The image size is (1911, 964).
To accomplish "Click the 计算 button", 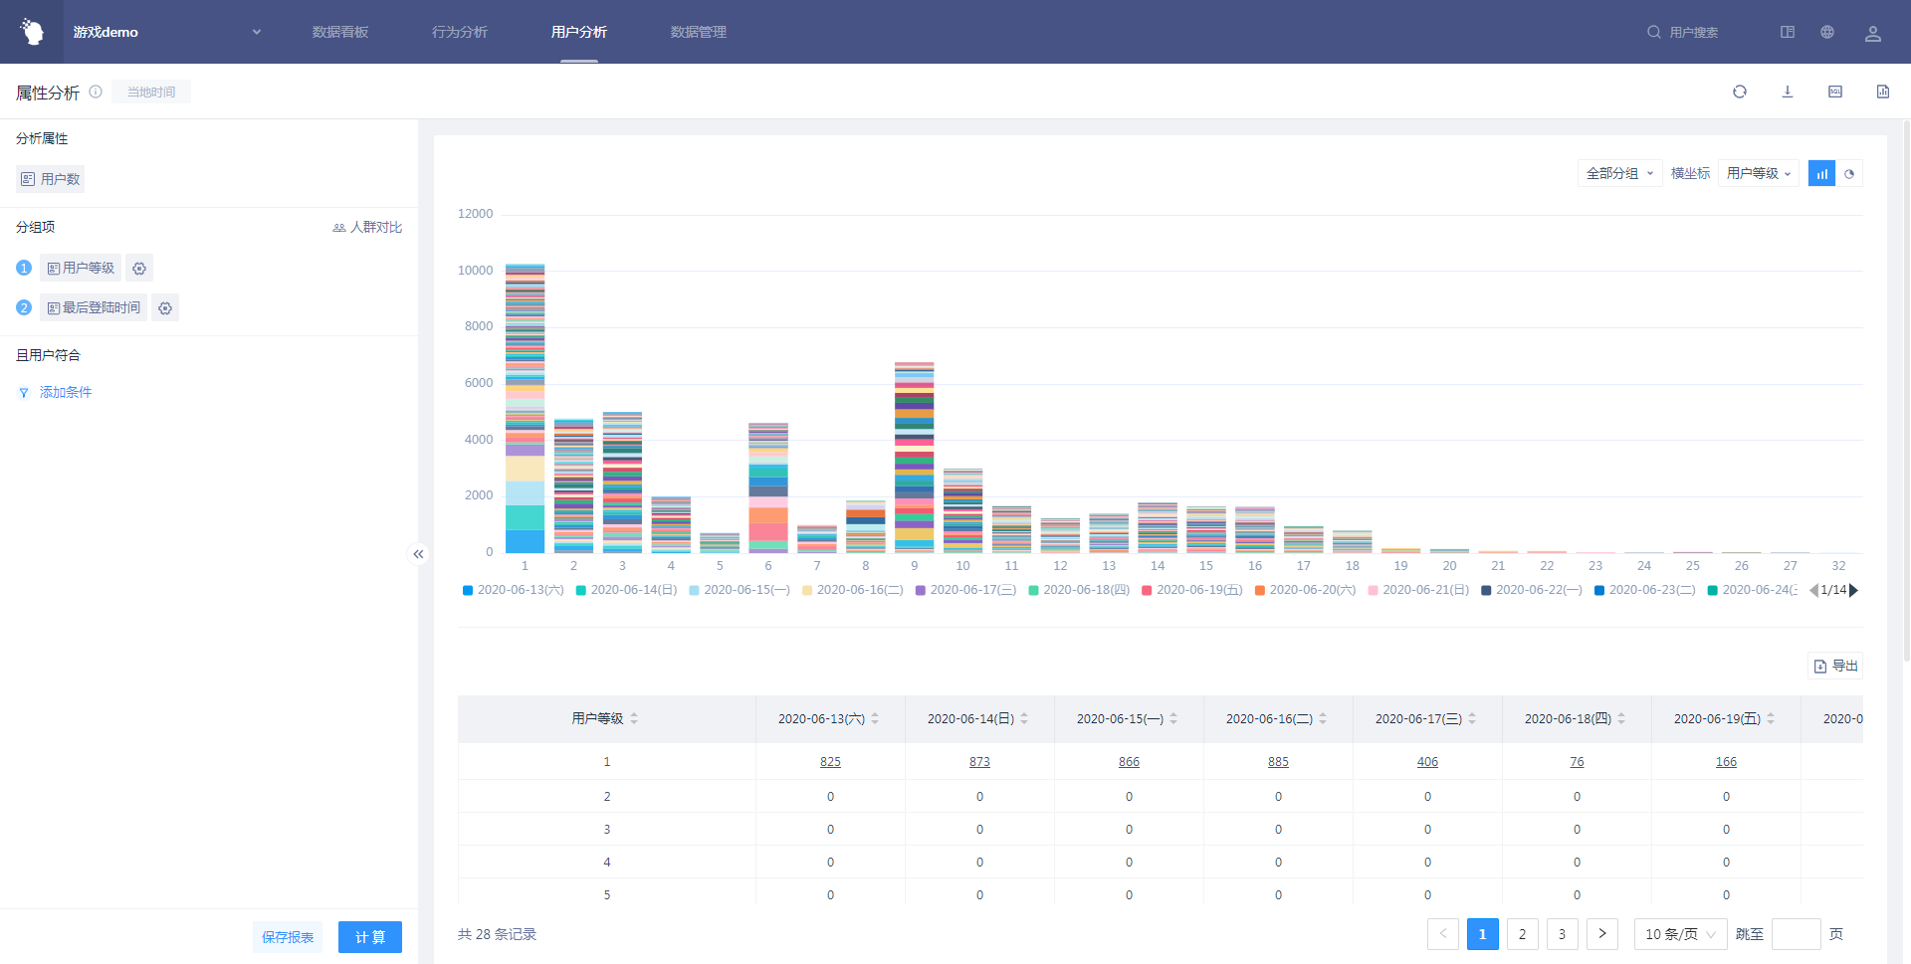I will (369, 937).
